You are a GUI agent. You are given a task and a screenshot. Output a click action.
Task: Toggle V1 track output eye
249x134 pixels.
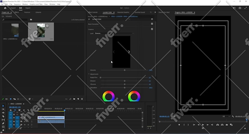coord(25,118)
